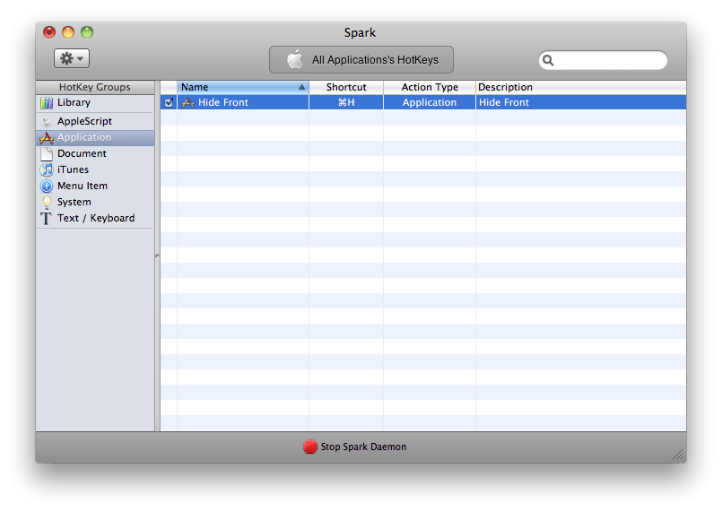Image resolution: width=722 pixels, height=512 pixels.
Task: Click the iTunes music note icon
Action: pyautogui.click(x=47, y=169)
